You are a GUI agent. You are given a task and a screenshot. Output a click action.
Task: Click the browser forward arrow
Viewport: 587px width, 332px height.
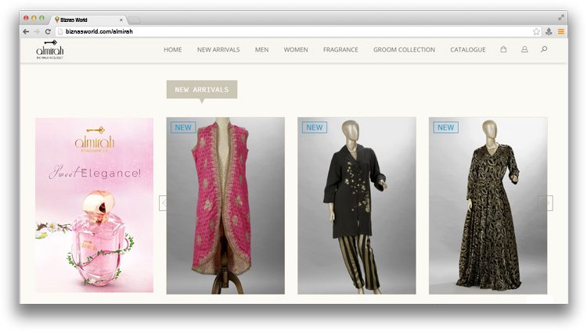pos(37,32)
